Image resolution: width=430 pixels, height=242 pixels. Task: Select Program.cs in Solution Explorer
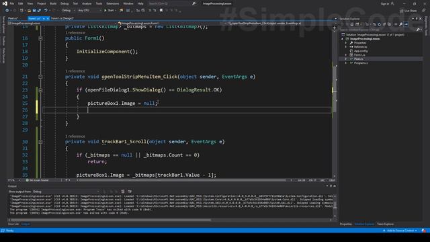pos(360,63)
